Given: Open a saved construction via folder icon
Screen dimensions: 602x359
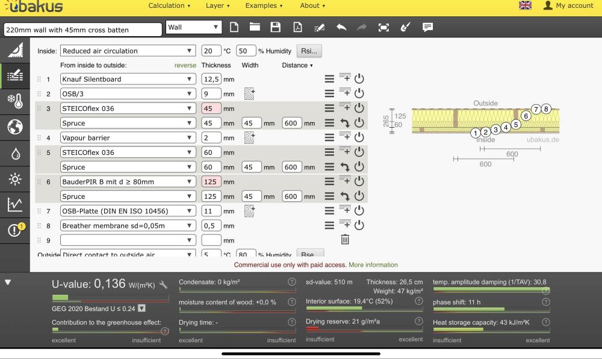Looking at the screenshot, I should 255,27.
